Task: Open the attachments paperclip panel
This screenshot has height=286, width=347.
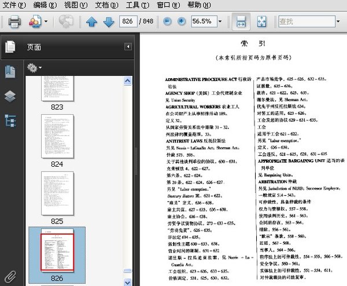Action: click(9, 276)
